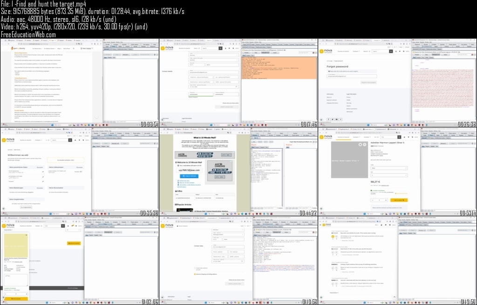Click the yellow product image in the 01:02:06 frame
This screenshot has height=305, width=477.
[16, 245]
